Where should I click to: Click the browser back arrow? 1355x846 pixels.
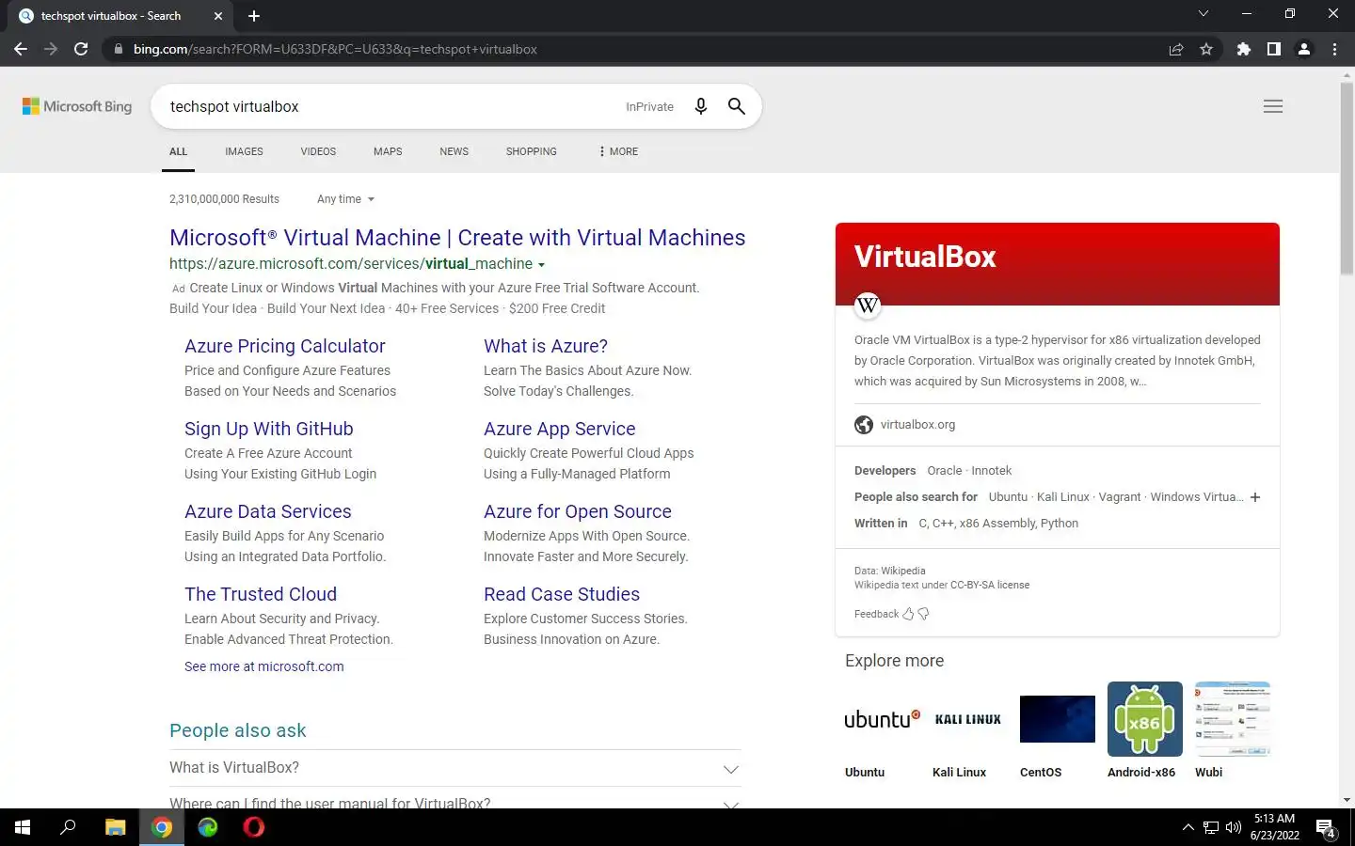(21, 49)
